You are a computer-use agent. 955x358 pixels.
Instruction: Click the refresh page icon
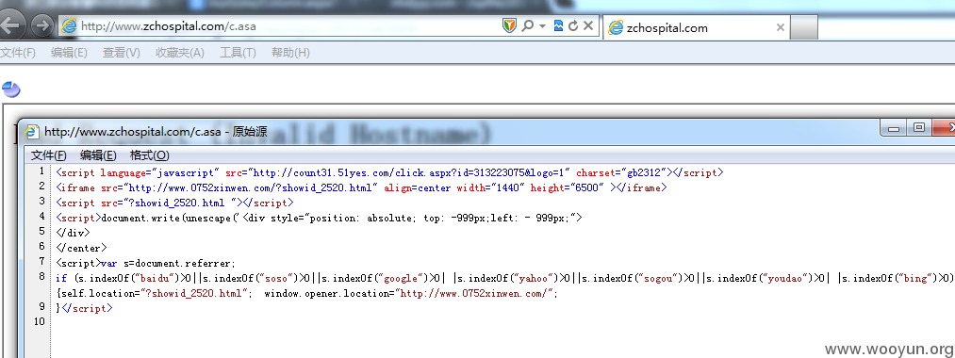[x=573, y=25]
